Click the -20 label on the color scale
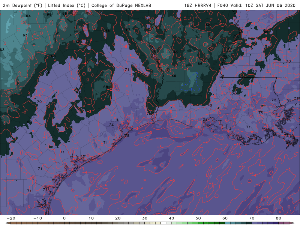This screenshot has height=225, width=300. (x=11, y=218)
